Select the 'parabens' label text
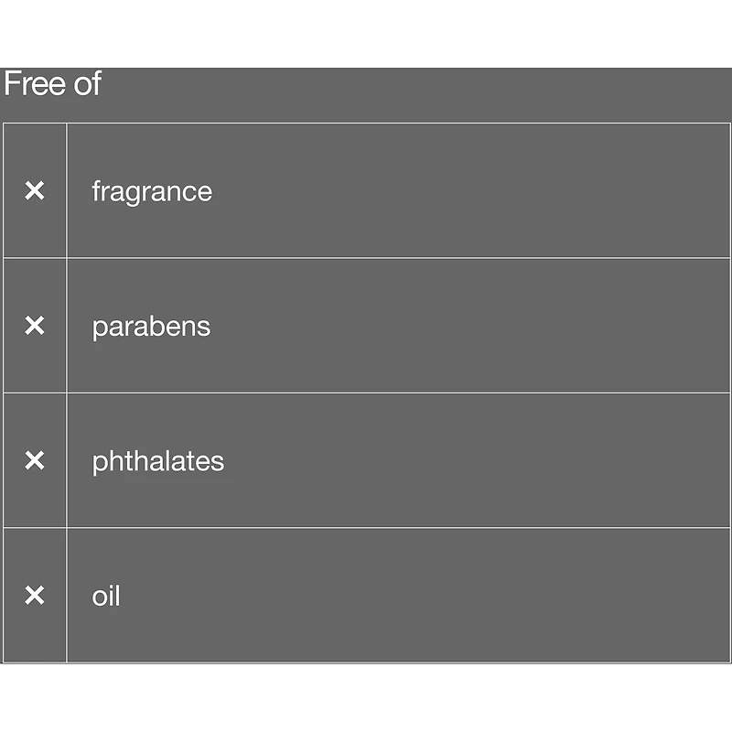This screenshot has width=732, height=732. point(151,327)
